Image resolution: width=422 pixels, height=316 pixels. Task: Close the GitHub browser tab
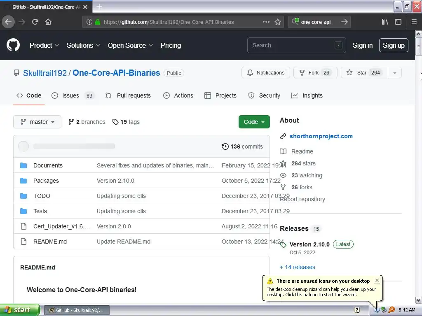click(x=85, y=7)
